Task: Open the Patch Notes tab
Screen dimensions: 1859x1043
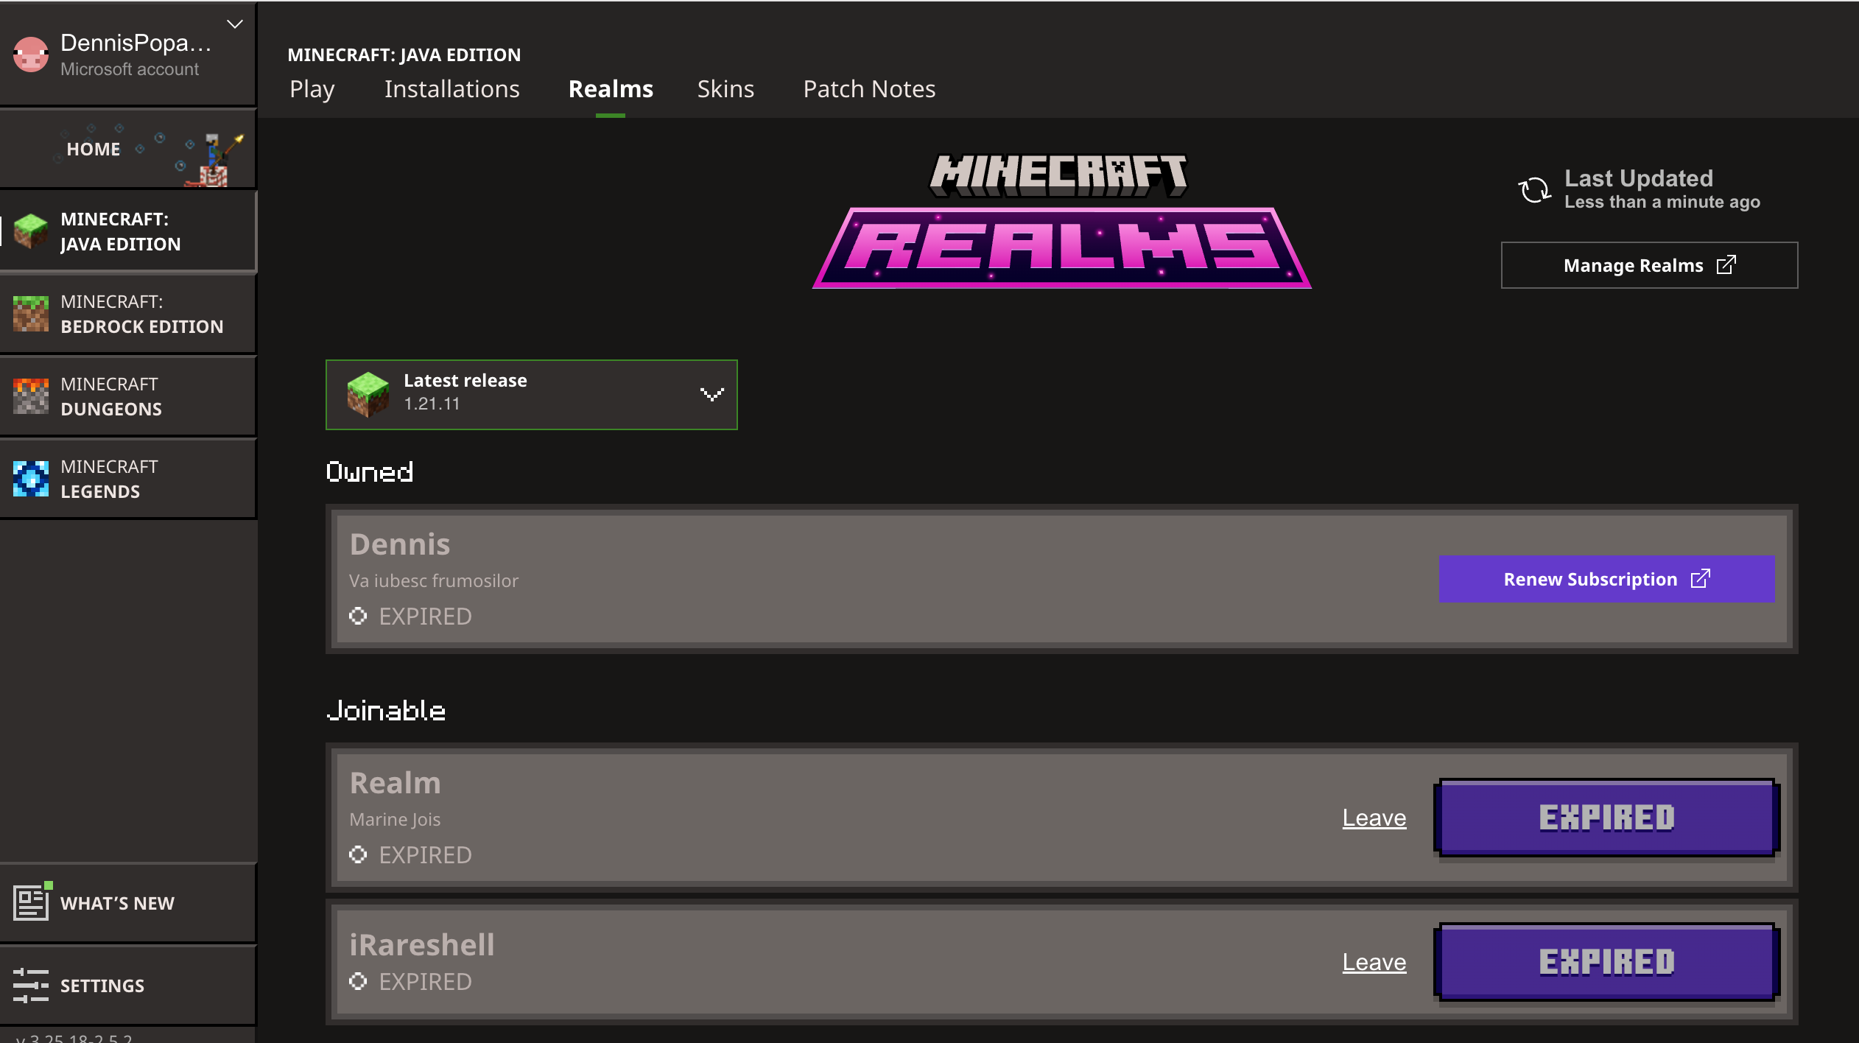Action: click(868, 89)
